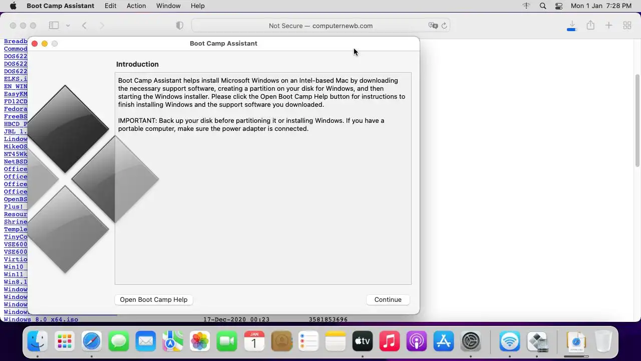The height and width of the screenshot is (361, 641).
Task: Click the date and time in menu bar
Action: 601,6
